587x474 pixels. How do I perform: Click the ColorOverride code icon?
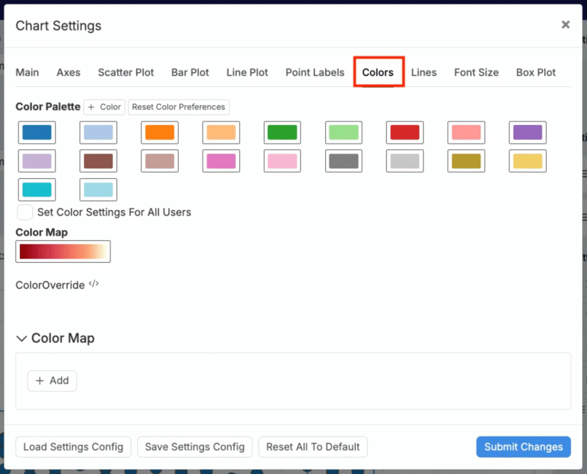(x=94, y=284)
